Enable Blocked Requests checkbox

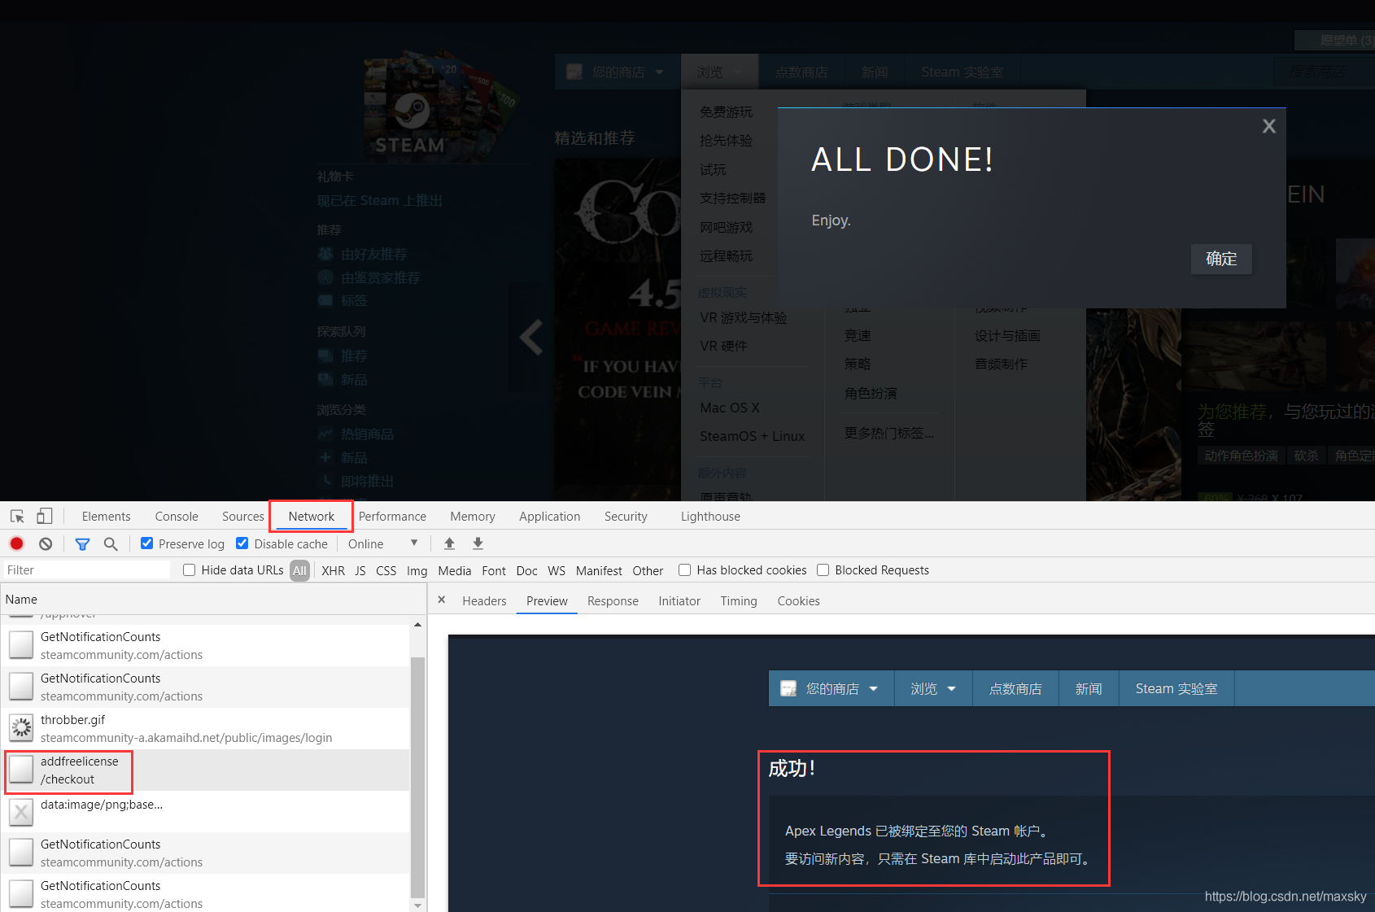coord(823,570)
